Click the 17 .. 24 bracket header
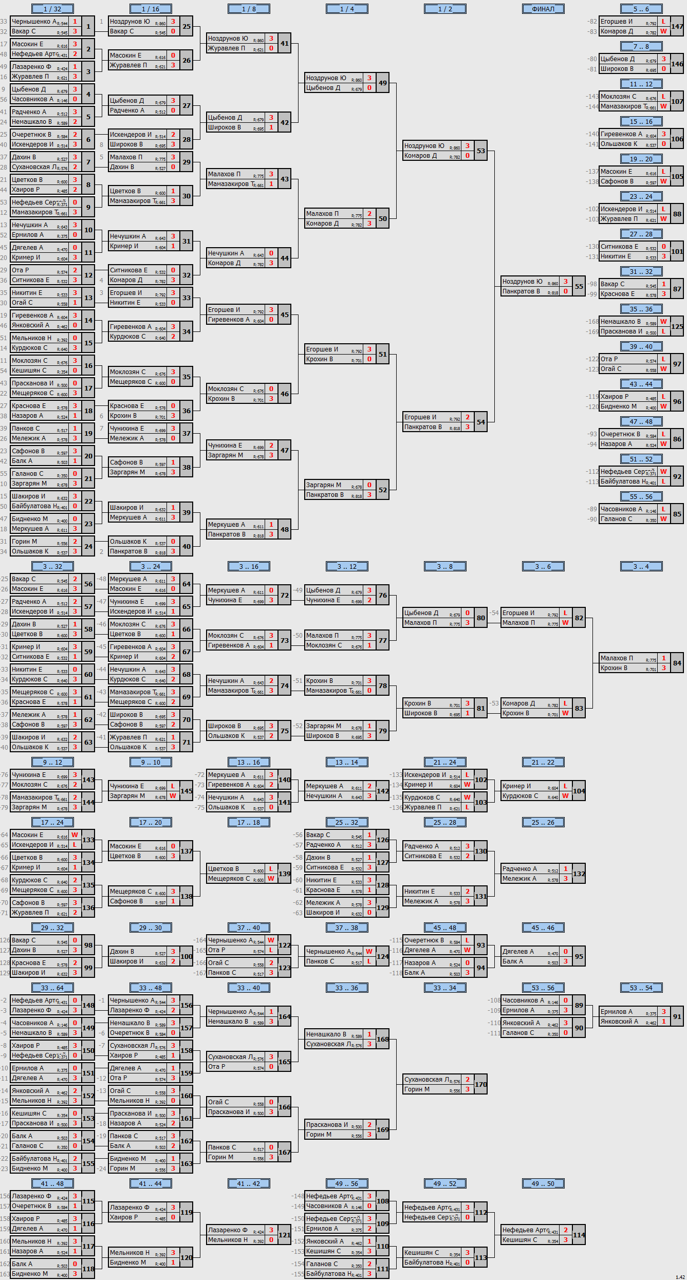Image resolution: width=687 pixels, height=1280 pixels. pyautogui.click(x=52, y=822)
